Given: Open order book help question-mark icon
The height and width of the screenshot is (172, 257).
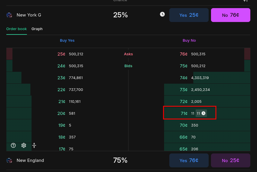Looking at the screenshot, I should pyautogui.click(x=13, y=145).
